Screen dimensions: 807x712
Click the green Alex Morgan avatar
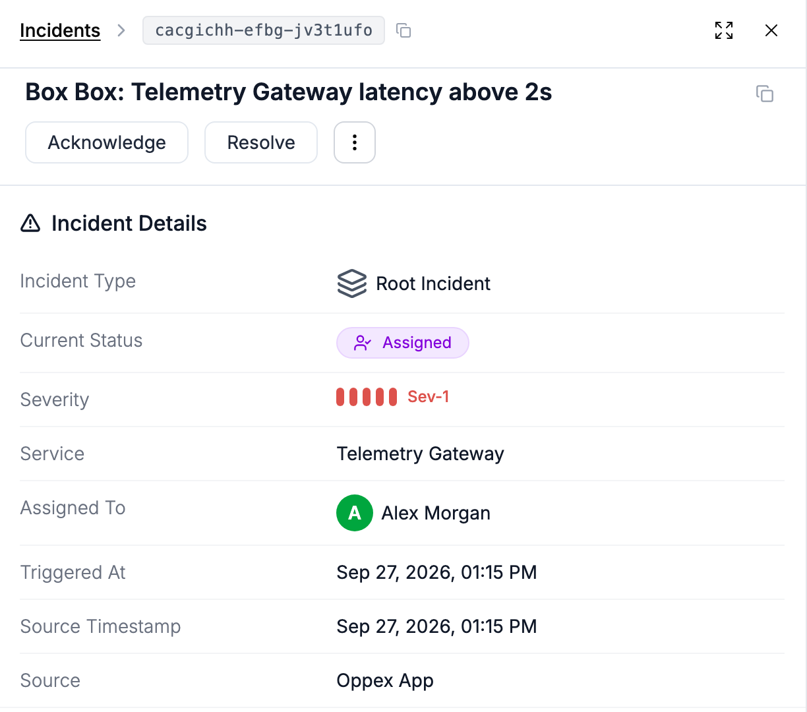355,513
